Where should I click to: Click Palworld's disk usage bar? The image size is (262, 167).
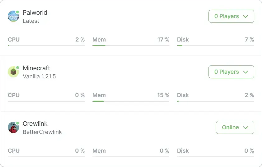(x=215, y=46)
